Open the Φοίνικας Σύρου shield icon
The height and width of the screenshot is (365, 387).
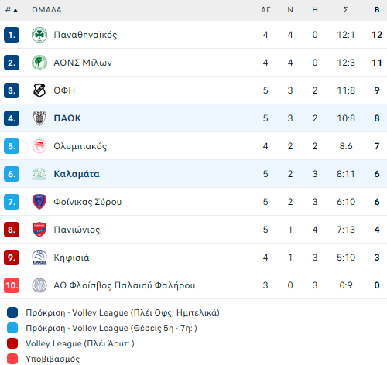click(x=39, y=202)
